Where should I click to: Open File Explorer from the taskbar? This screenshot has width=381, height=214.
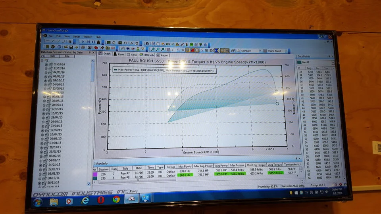click(x=54, y=202)
